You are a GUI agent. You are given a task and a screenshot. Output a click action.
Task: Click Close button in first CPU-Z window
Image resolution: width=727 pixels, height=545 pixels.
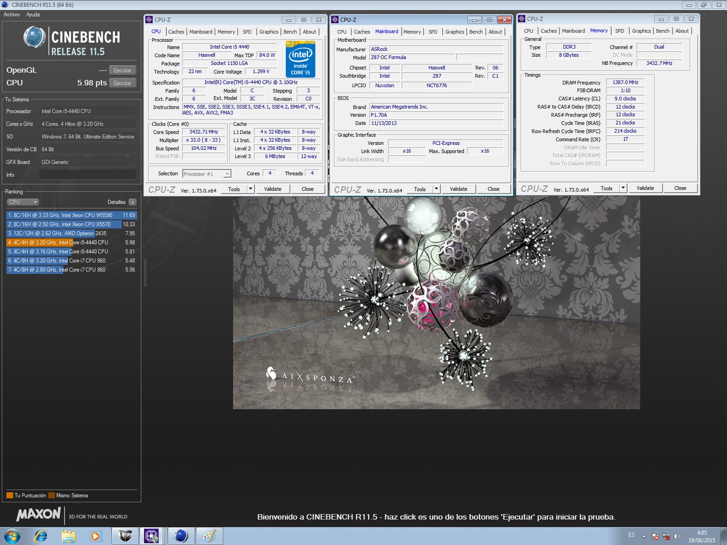tap(308, 189)
